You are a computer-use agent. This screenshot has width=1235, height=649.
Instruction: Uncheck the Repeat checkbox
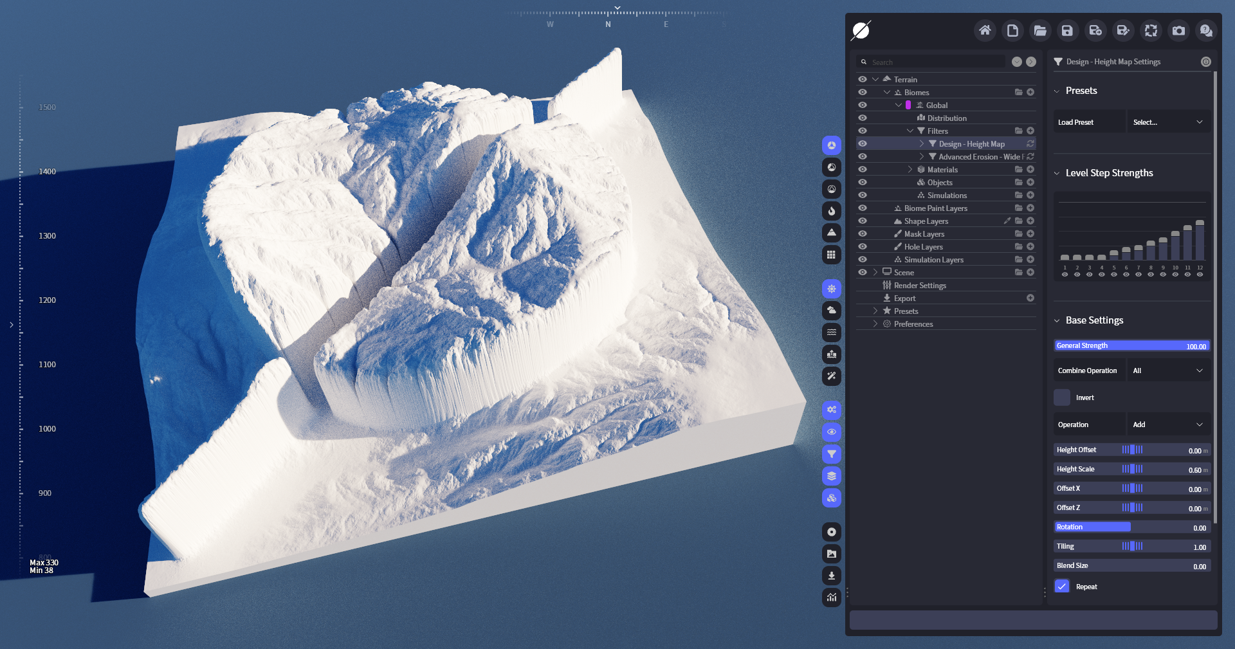(x=1062, y=587)
